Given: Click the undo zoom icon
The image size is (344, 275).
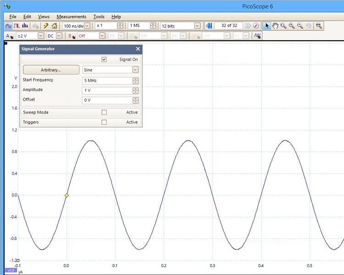Looking at the screenshot, I should [309, 26].
